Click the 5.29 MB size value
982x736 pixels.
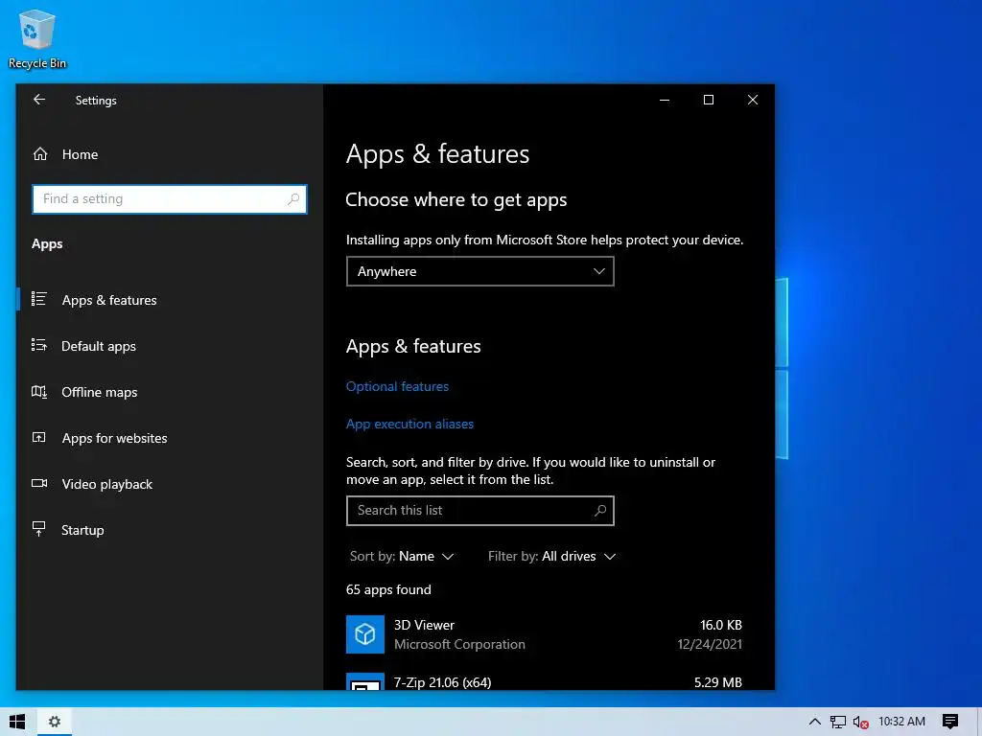(x=717, y=682)
